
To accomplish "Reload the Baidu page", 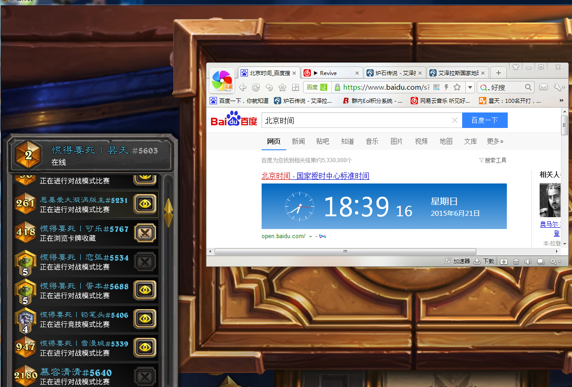I will [256, 87].
